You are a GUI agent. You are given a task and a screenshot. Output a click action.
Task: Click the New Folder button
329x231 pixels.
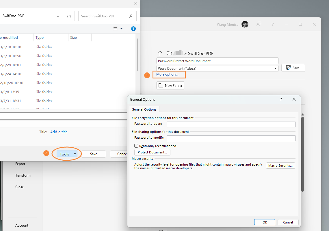point(170,86)
